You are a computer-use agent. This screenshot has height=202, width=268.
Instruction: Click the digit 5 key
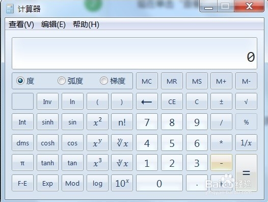coord(172,142)
